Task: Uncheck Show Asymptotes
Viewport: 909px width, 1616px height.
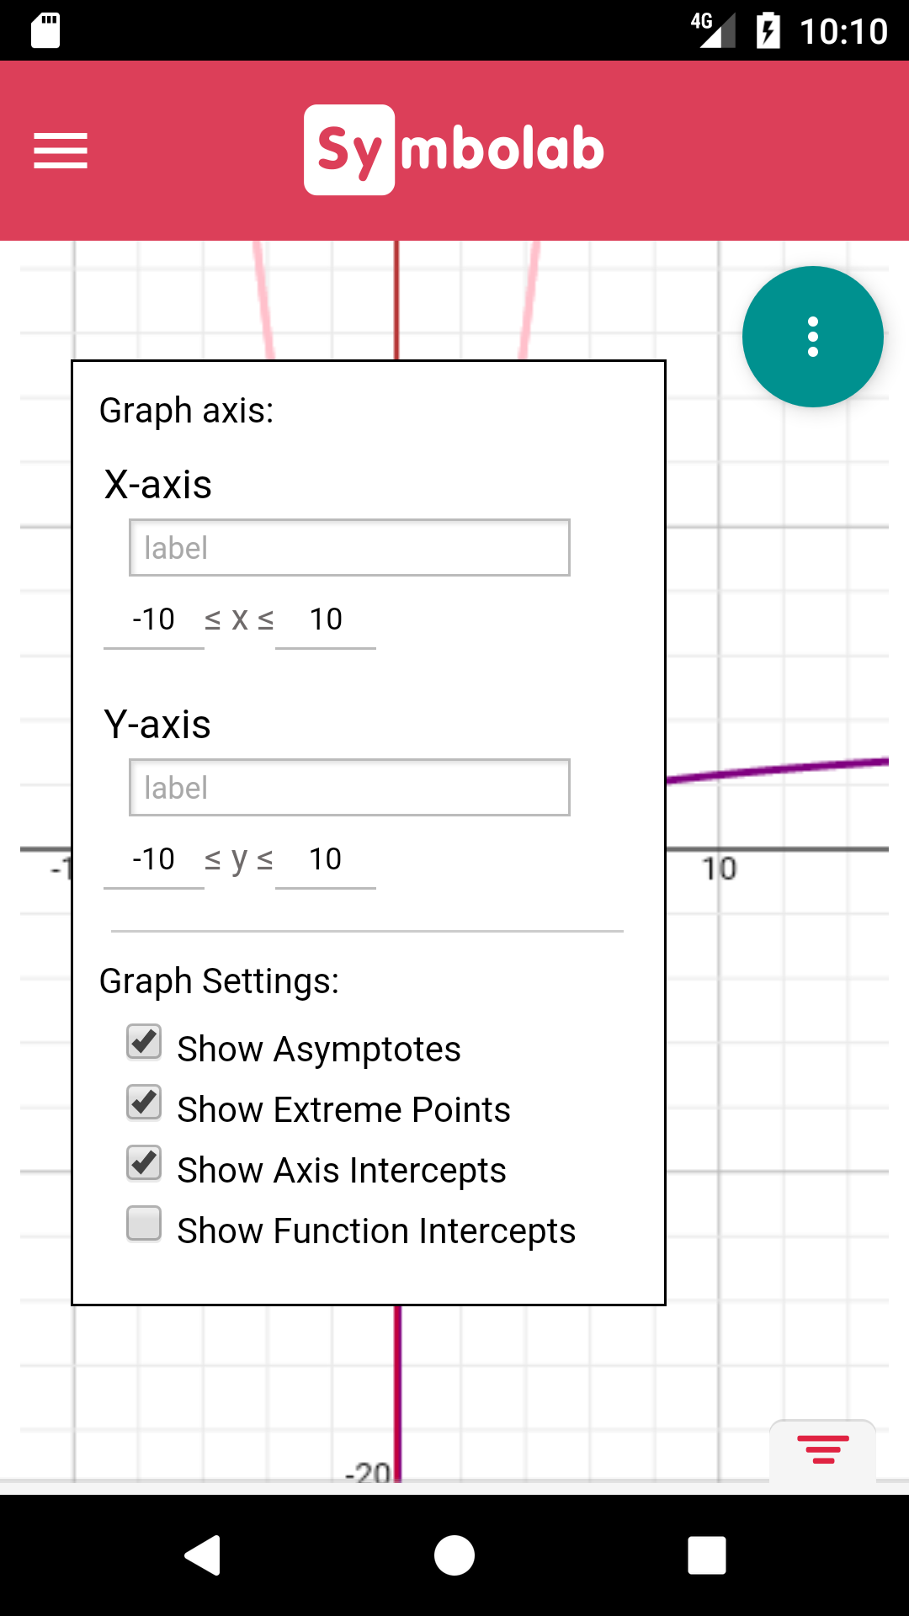Action: click(x=143, y=1042)
